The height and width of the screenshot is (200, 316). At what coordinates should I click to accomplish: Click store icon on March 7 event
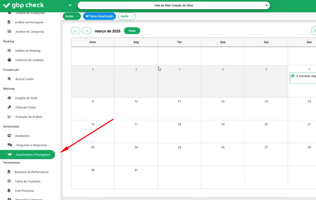click(293, 76)
